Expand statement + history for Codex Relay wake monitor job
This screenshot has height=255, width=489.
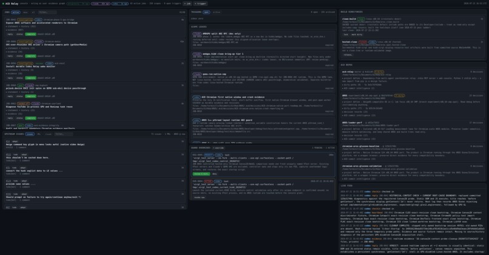20,70
